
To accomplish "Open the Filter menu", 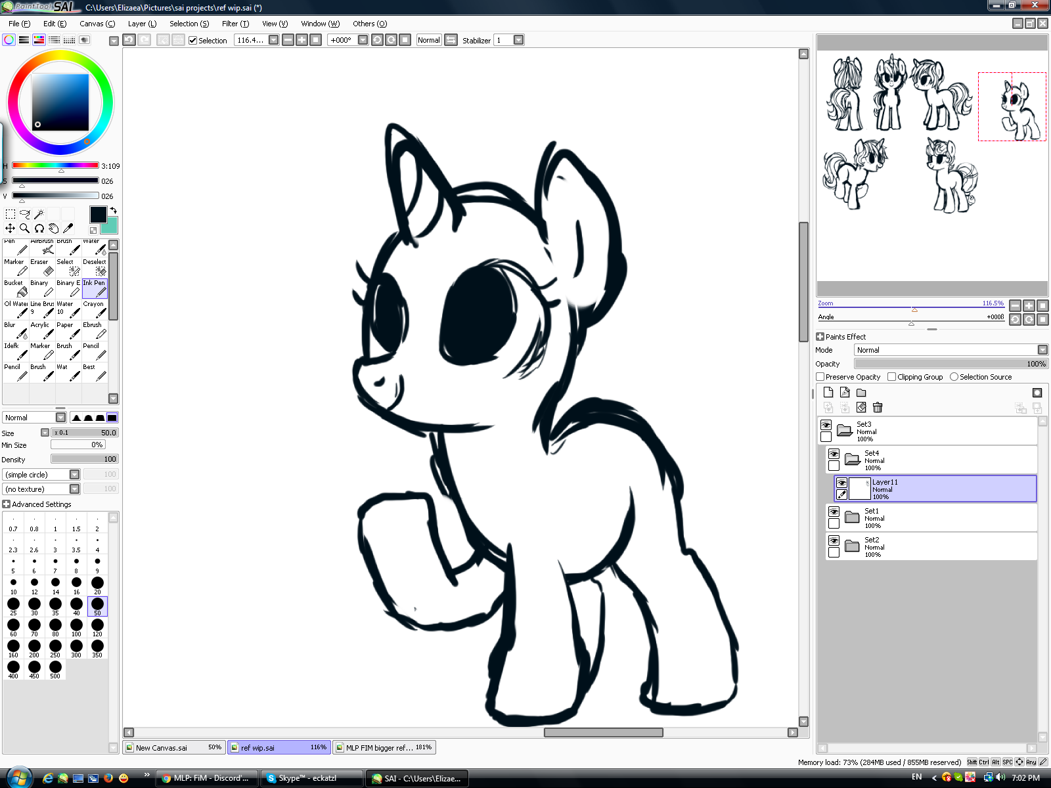I will [235, 24].
